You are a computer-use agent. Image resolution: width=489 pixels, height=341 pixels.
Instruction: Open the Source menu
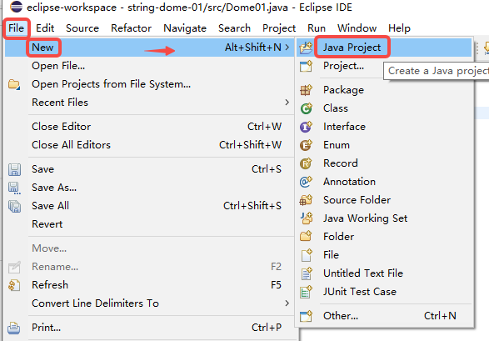pos(82,28)
